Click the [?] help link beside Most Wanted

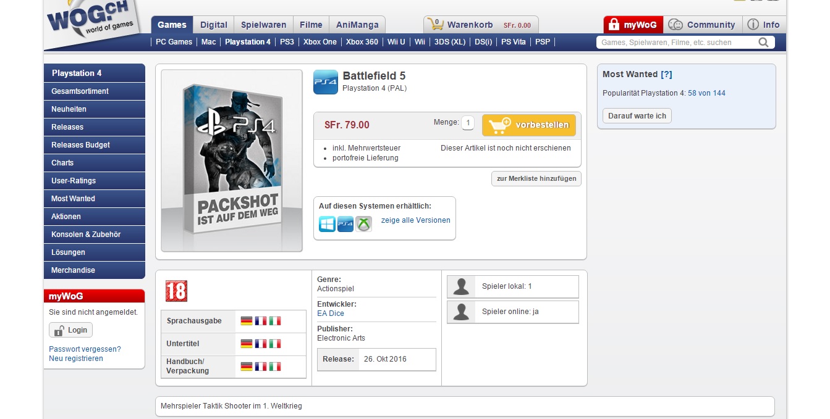coord(666,74)
